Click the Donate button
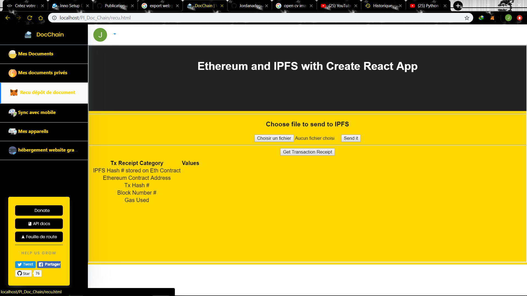This screenshot has height=296, width=527. pos(39,210)
